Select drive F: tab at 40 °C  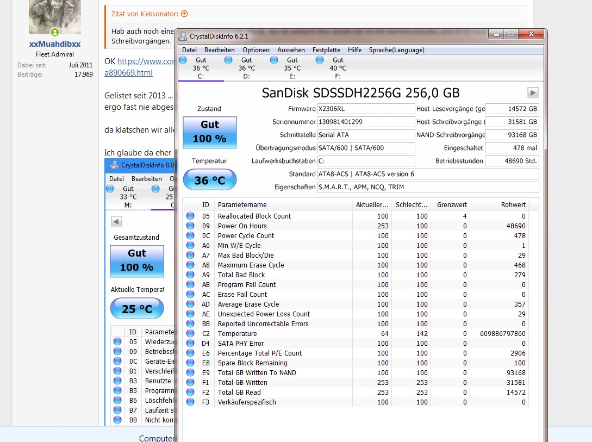coord(338,68)
